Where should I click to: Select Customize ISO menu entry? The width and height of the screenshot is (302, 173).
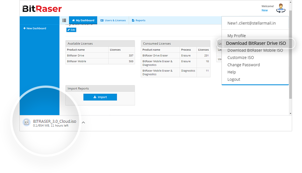coord(241,58)
